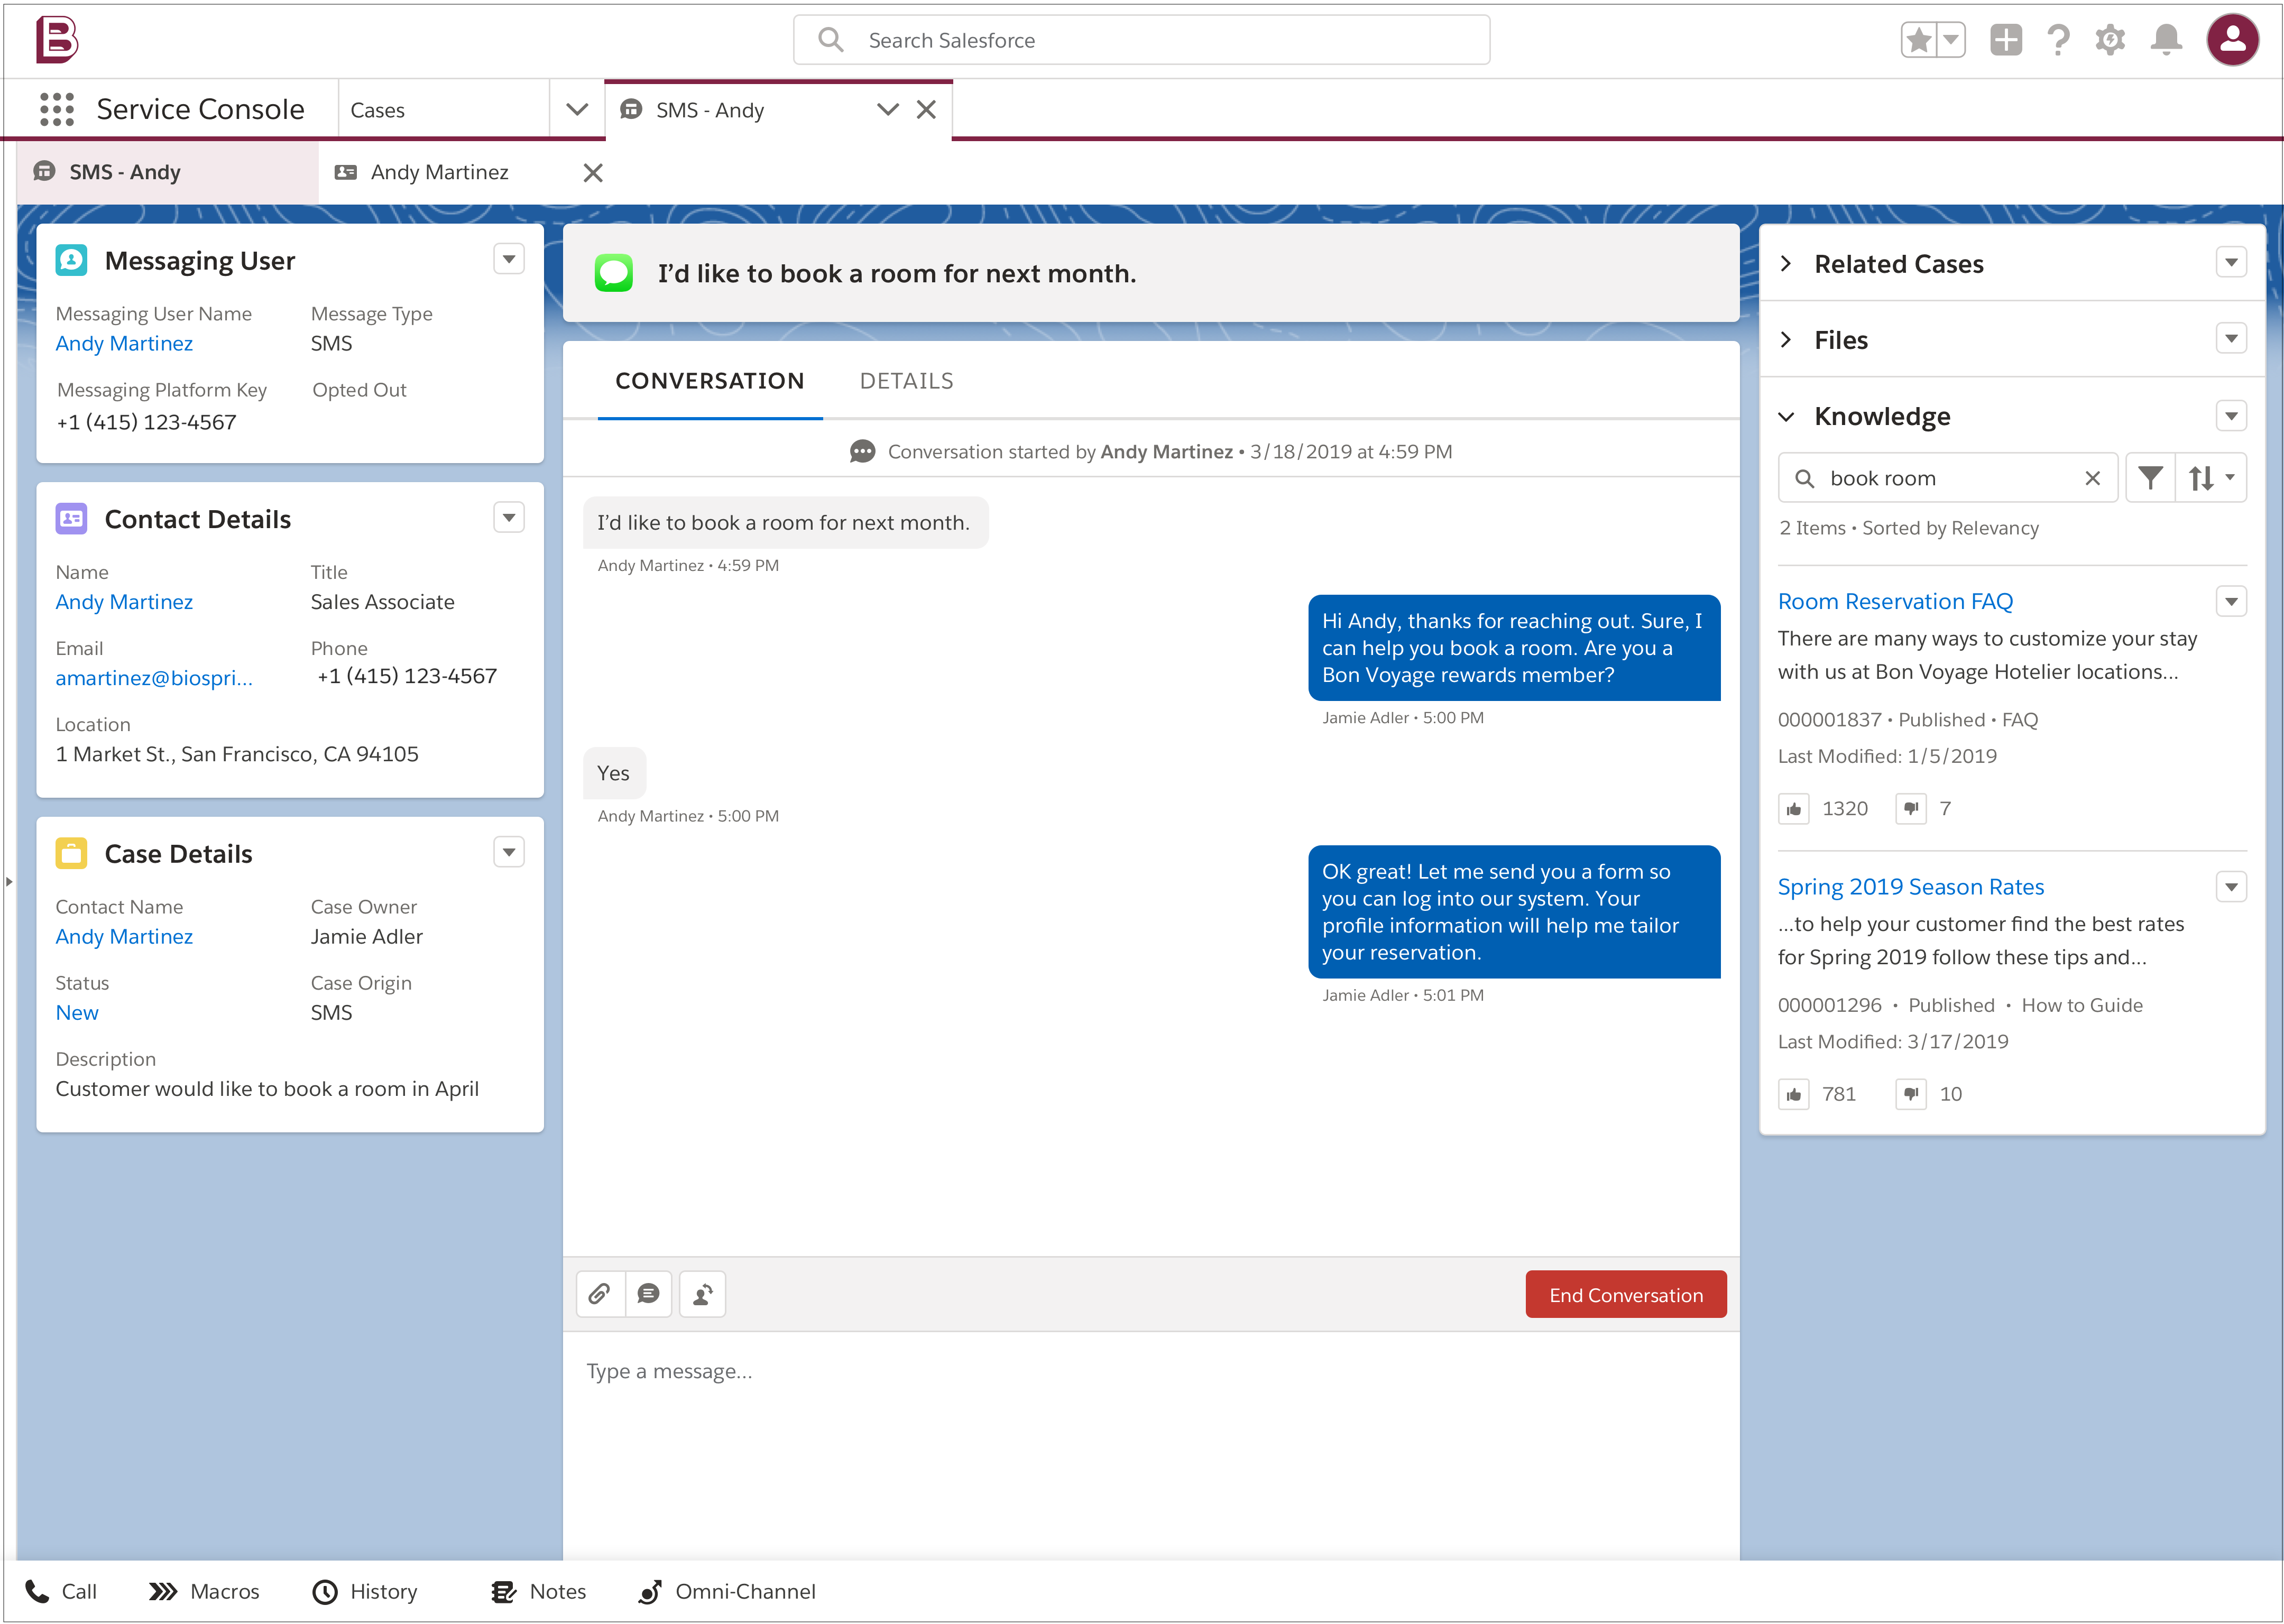Switch to the DETAILS tab
Viewport: 2284px width, 1624px height.
[x=906, y=380]
